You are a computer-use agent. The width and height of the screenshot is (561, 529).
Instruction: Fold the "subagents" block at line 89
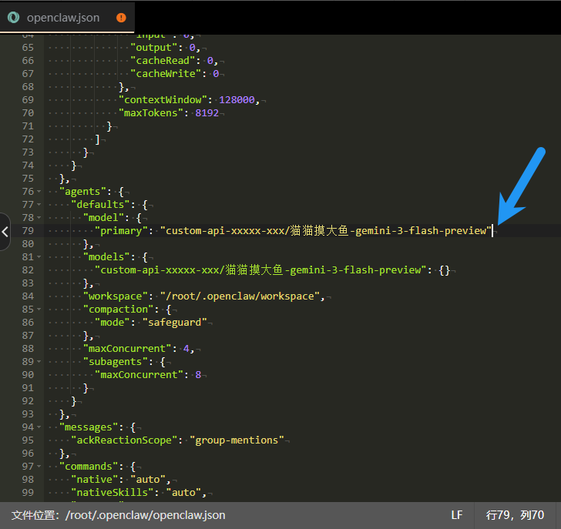(x=40, y=362)
